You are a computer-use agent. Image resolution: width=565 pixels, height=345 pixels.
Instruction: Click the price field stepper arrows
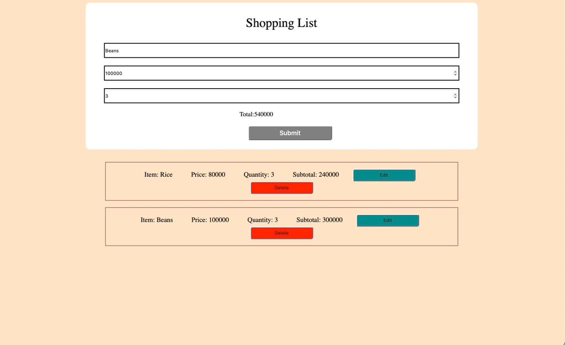tap(455, 73)
